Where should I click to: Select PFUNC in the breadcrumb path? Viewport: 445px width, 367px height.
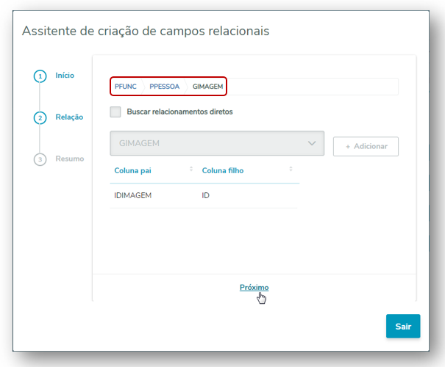coord(126,87)
